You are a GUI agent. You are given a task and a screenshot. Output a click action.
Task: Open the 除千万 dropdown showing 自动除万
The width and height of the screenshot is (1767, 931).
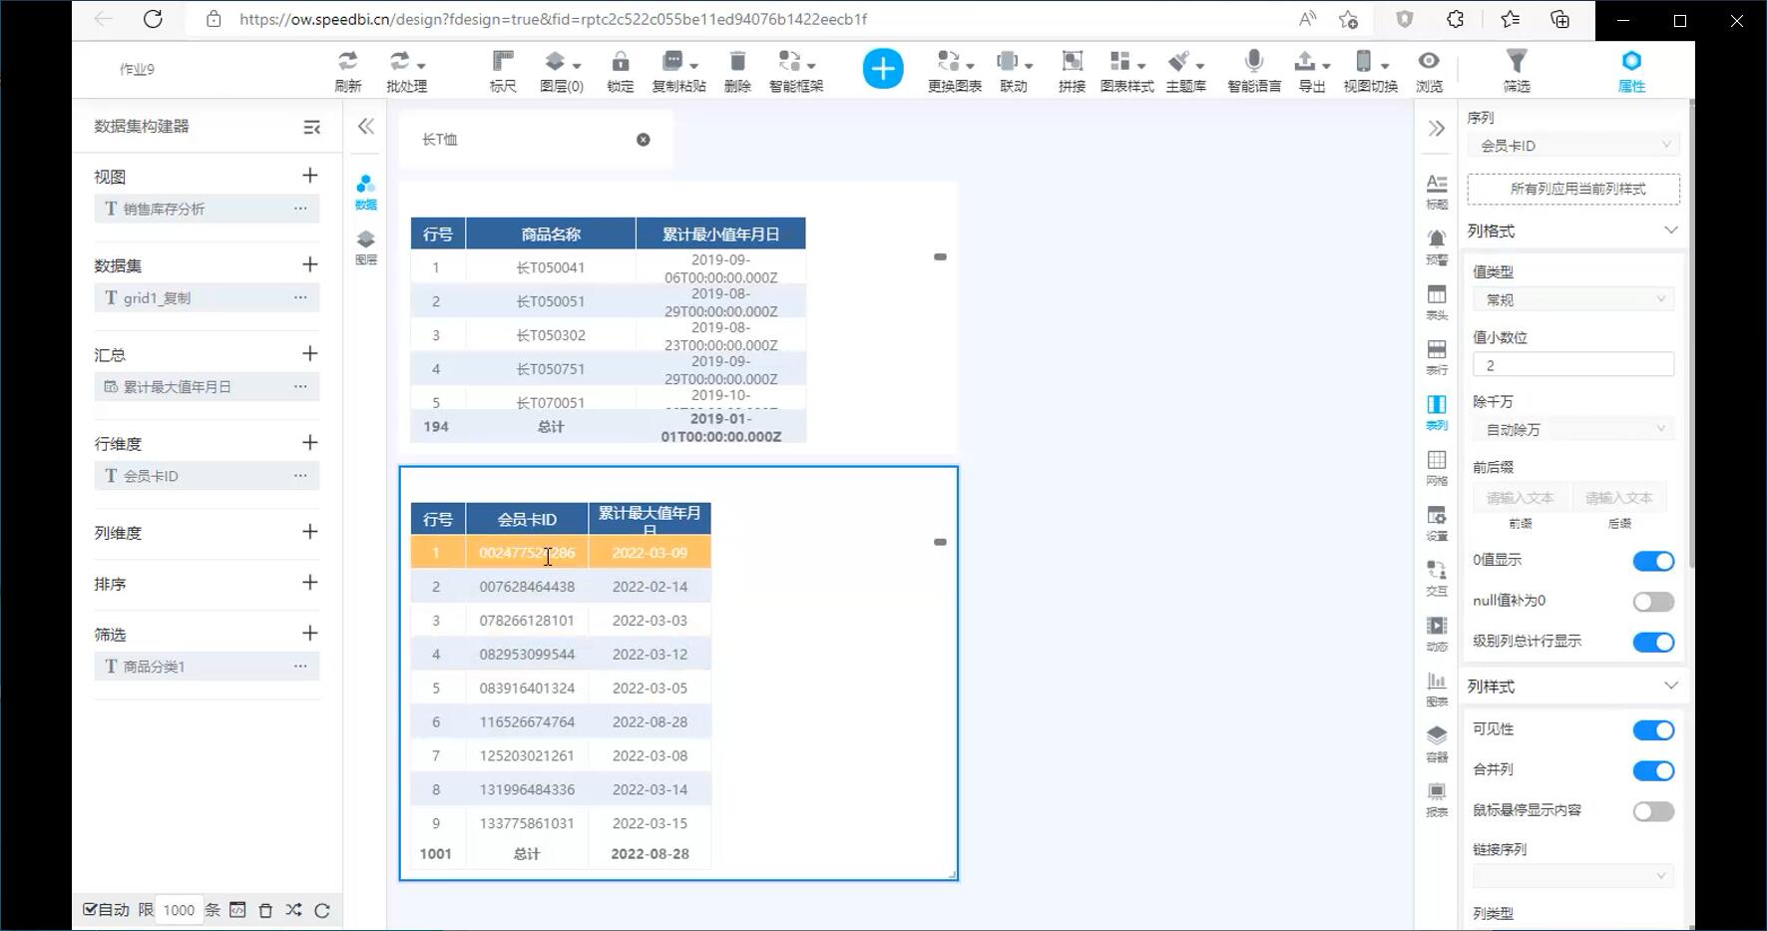point(1573,429)
